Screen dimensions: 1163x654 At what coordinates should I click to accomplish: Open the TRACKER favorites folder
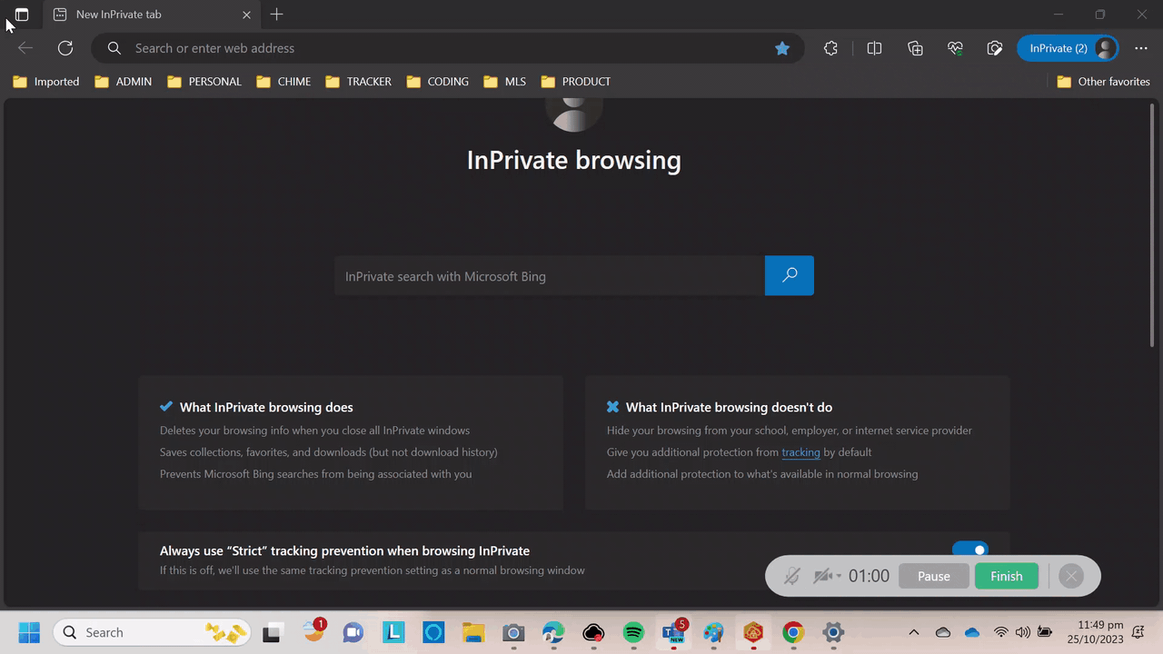coord(358,81)
